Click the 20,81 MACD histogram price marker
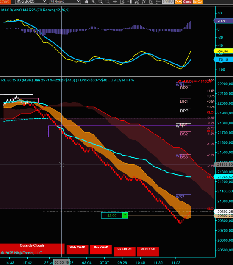233x265 pixels. tap(223, 21)
